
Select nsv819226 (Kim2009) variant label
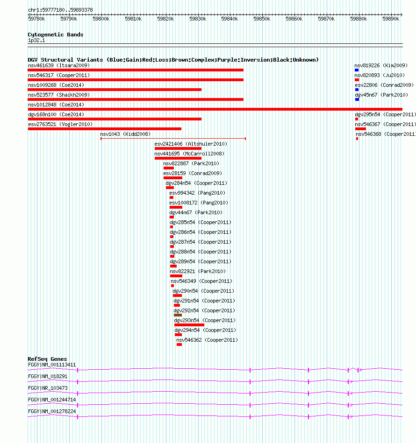coord(381,65)
